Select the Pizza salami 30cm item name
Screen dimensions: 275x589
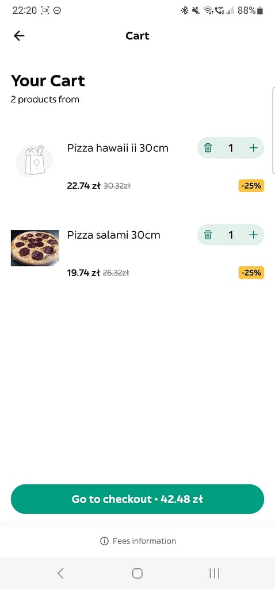tap(113, 235)
